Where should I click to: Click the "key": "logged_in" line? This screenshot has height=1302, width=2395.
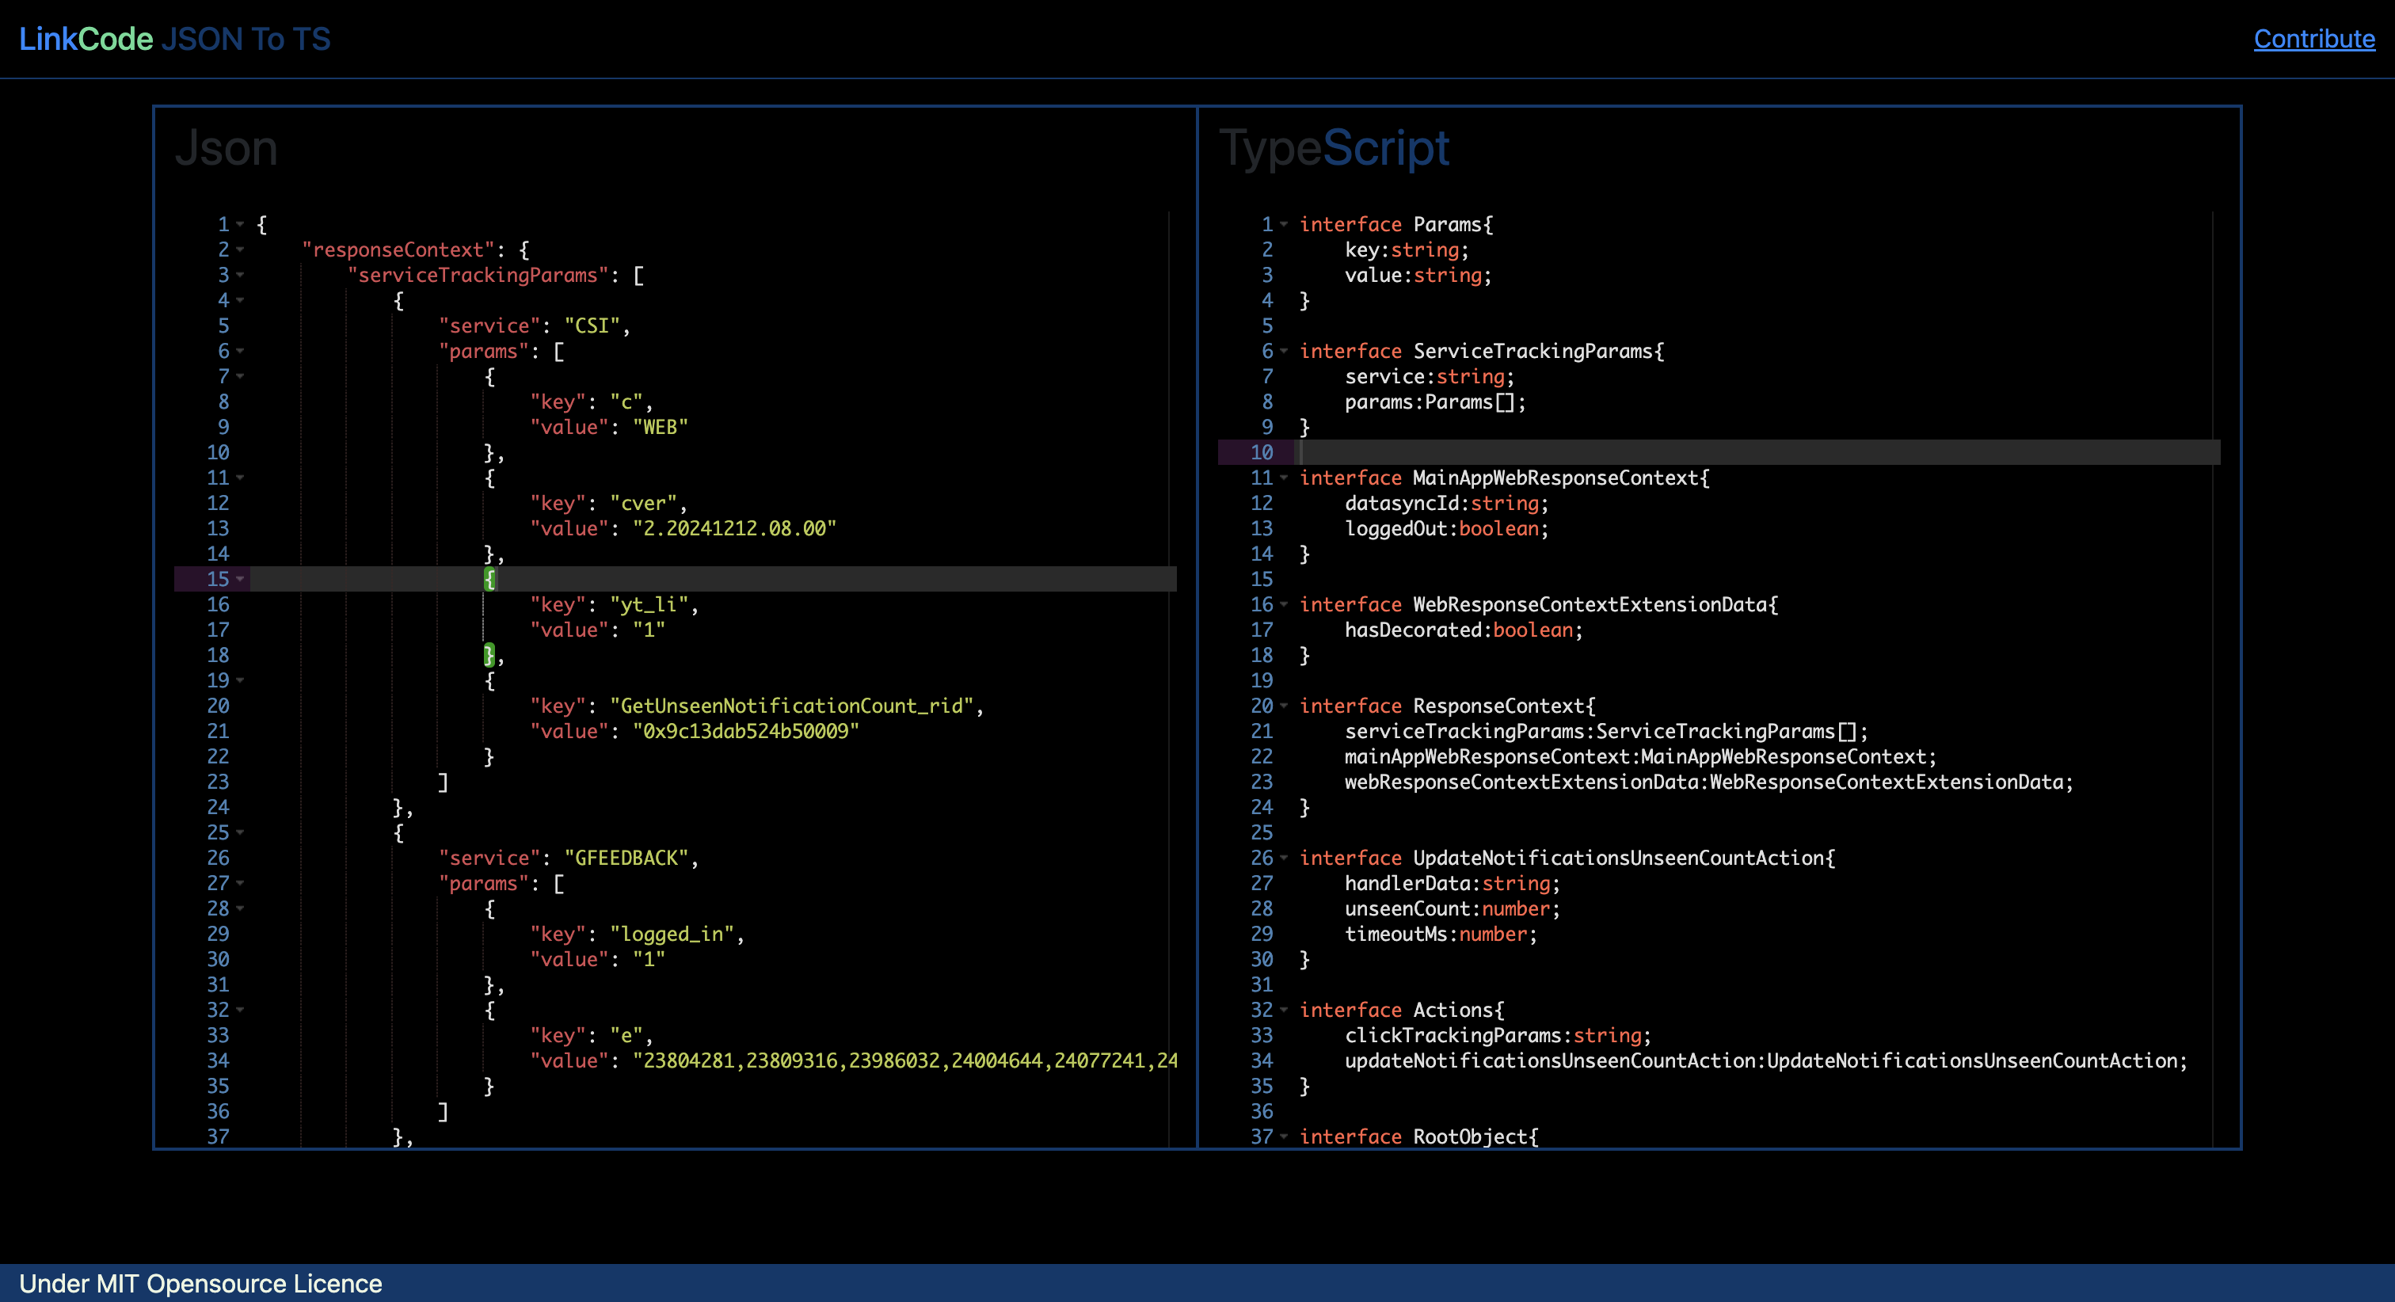637,934
